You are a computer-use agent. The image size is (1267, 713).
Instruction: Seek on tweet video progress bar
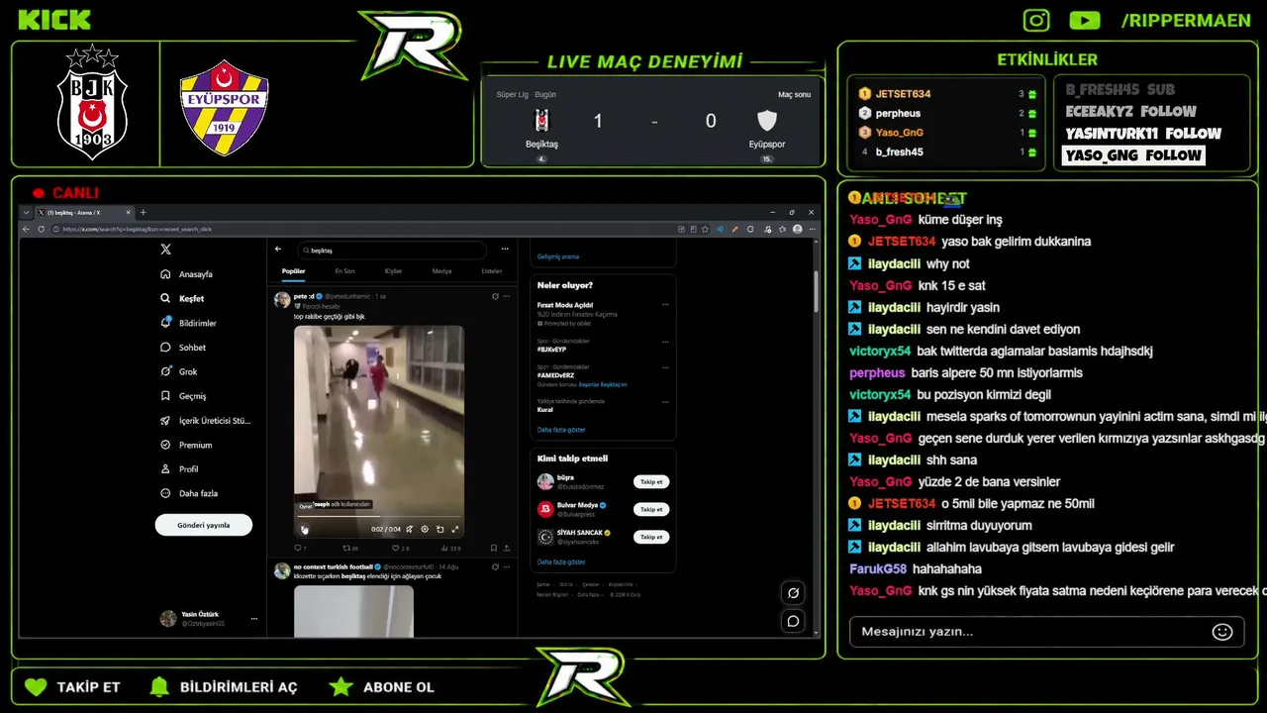(378, 516)
